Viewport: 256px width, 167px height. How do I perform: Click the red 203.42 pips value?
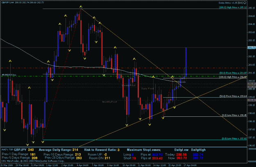[x=157, y=158]
